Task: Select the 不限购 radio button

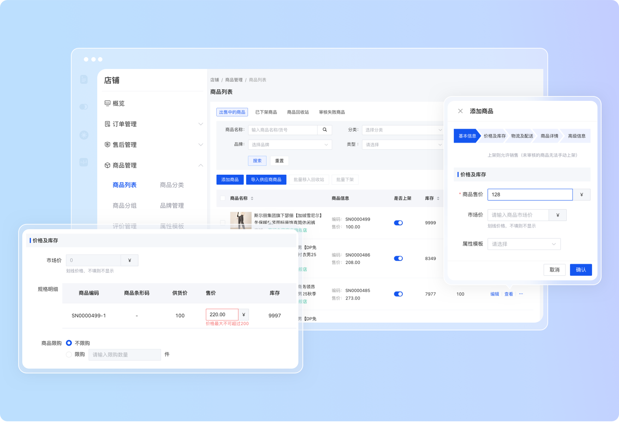Action: (69, 343)
